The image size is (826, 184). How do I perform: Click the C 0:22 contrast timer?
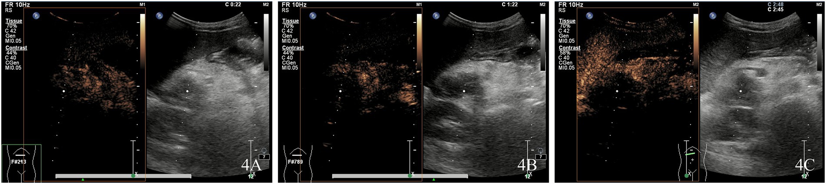pyautogui.click(x=233, y=5)
